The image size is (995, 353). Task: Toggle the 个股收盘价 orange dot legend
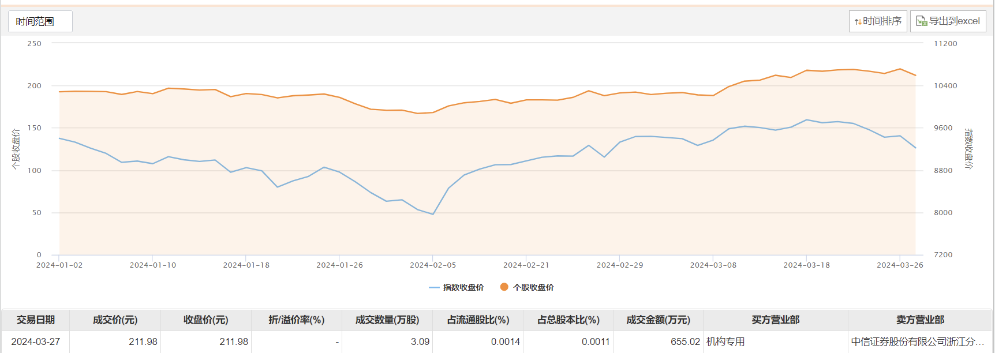(x=527, y=287)
